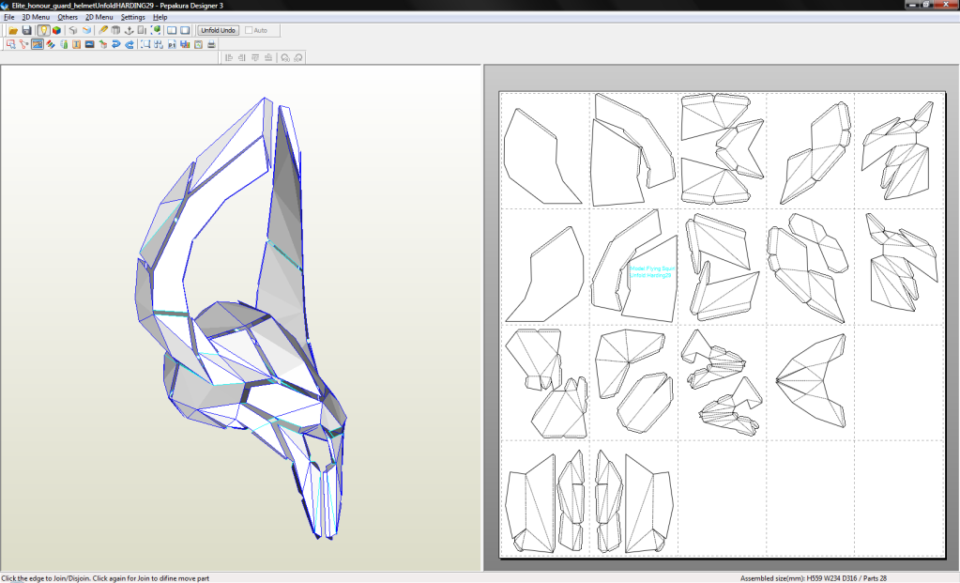Select the pencil edge tool icon

pos(103,30)
